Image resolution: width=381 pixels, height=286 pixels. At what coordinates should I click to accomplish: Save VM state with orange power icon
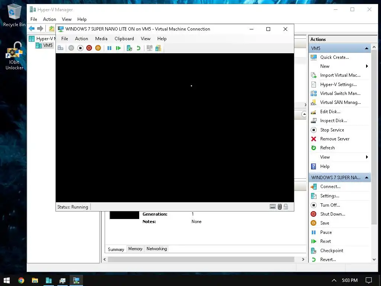point(98,48)
